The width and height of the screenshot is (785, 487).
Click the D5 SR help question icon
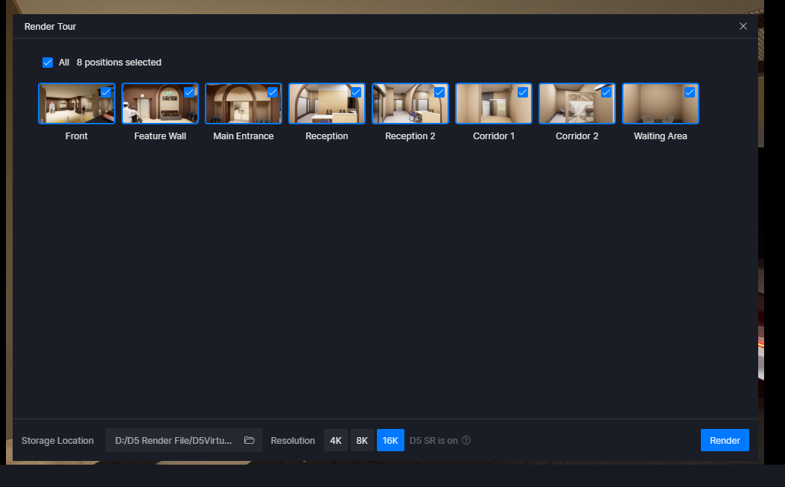point(466,440)
